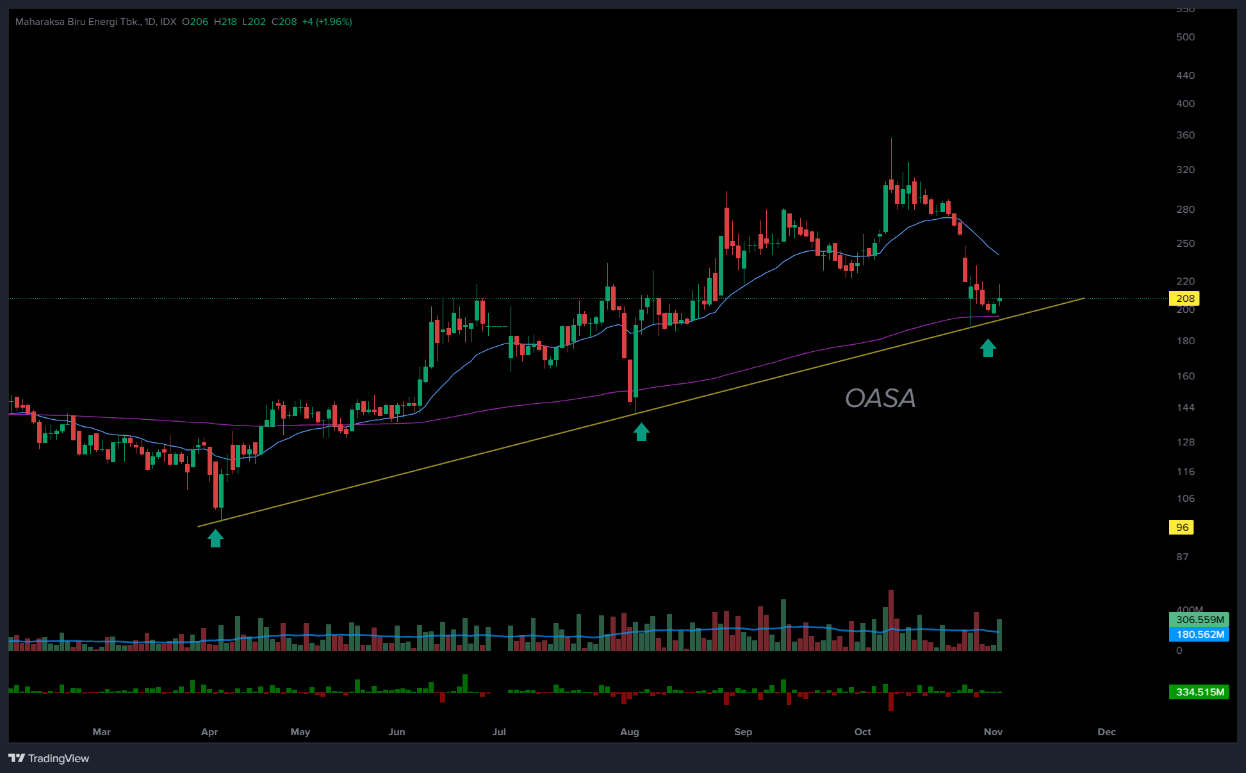Click the yellow 96 price label
The image size is (1246, 773).
[1182, 528]
